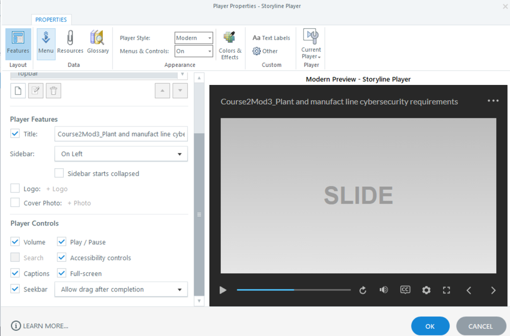Click the OK button
The width and height of the screenshot is (510, 336).
430,326
